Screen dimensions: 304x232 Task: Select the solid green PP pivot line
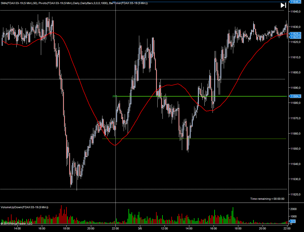[x=204, y=96]
